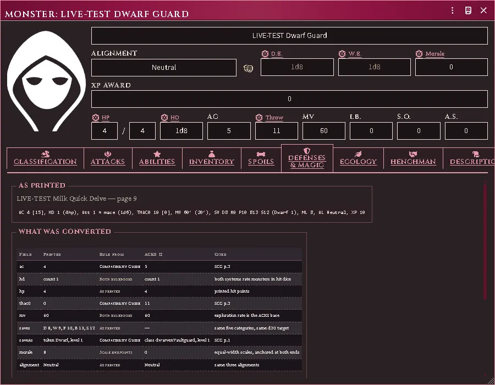Roll the W.E. dice icon

click(x=342, y=54)
